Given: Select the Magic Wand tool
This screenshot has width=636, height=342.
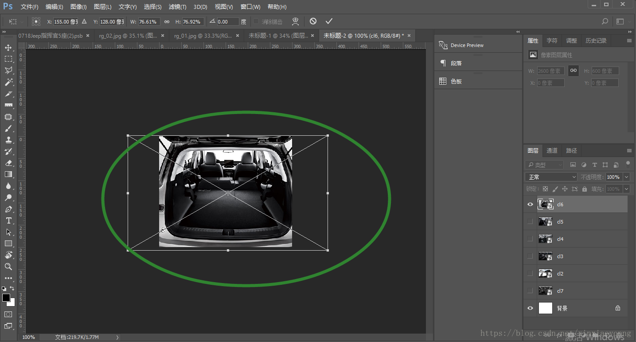Looking at the screenshot, I should pos(8,82).
